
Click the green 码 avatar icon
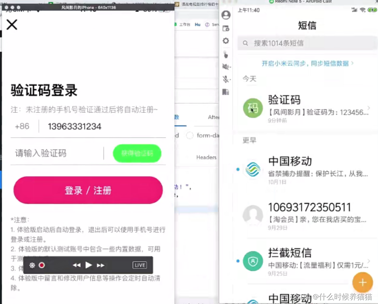tap(253, 108)
